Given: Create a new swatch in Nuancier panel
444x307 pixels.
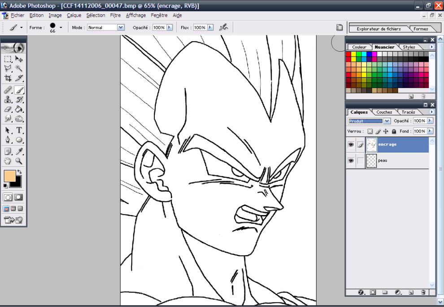Looking at the screenshot, I should 411,96.
